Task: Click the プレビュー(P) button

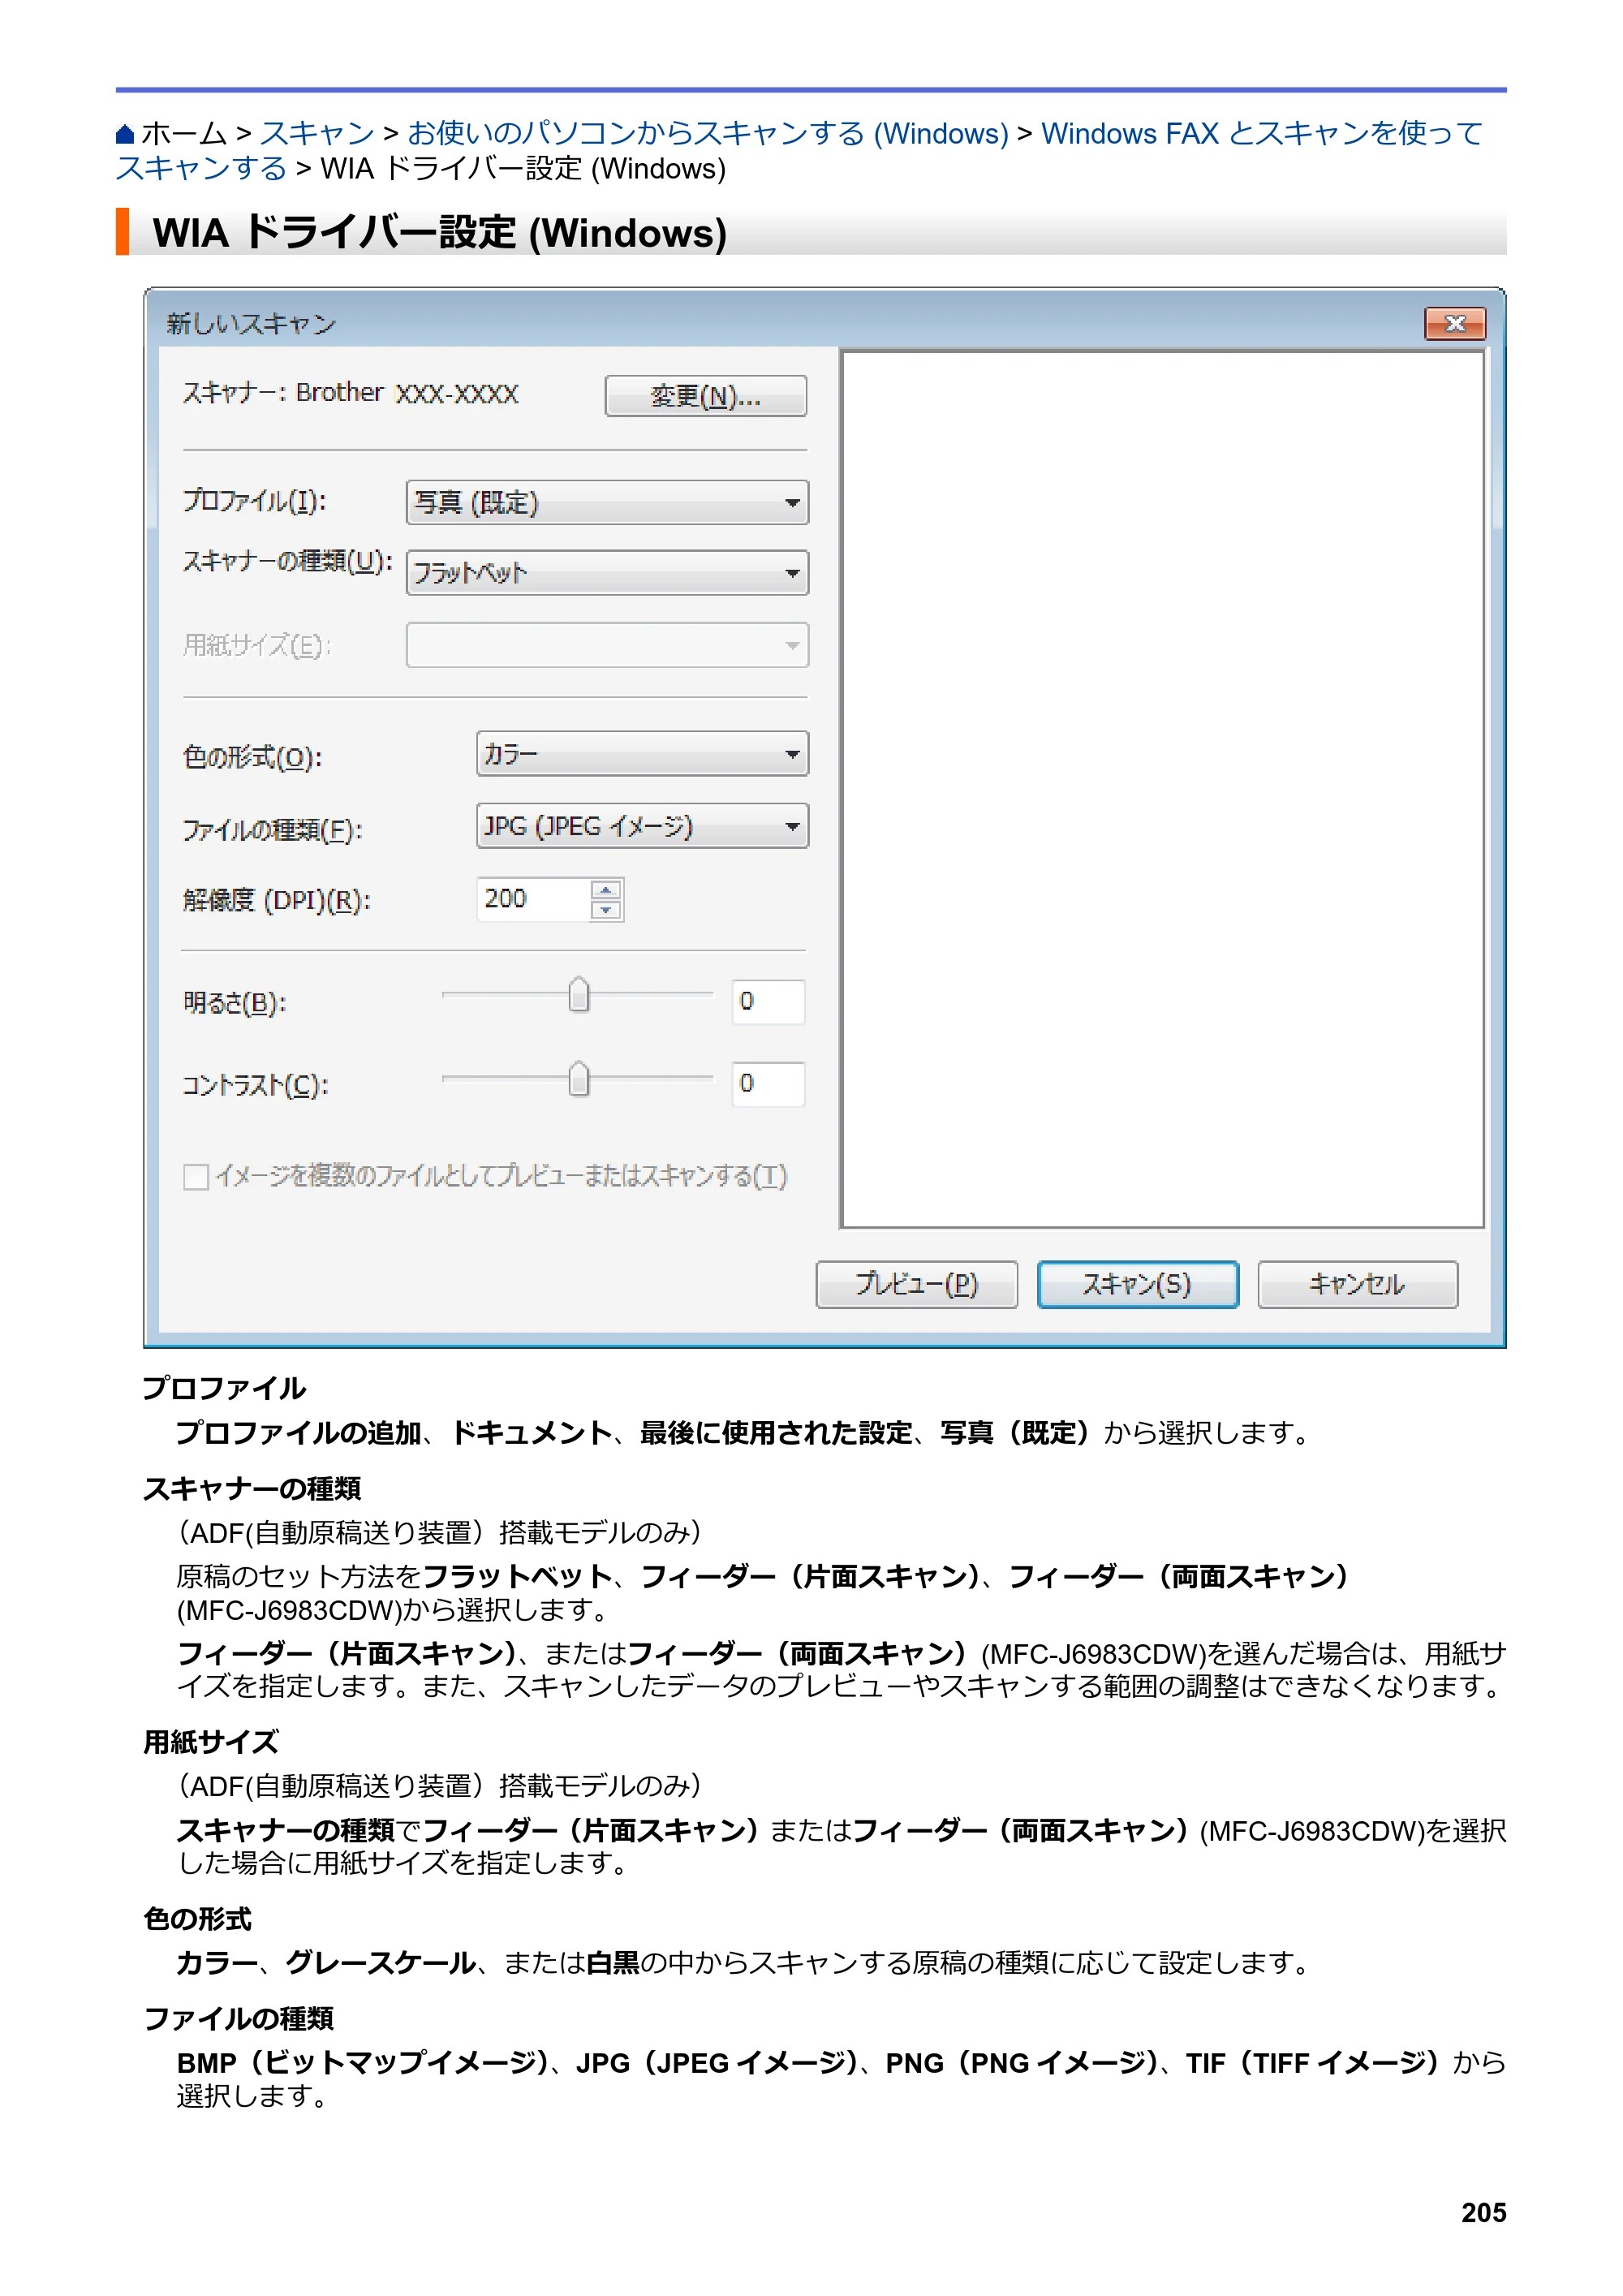Action: click(916, 1285)
